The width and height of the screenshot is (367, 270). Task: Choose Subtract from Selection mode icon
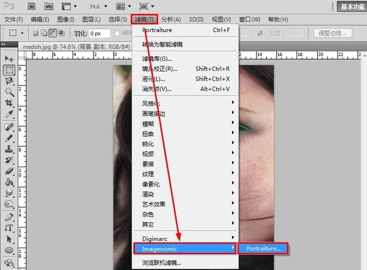point(53,33)
